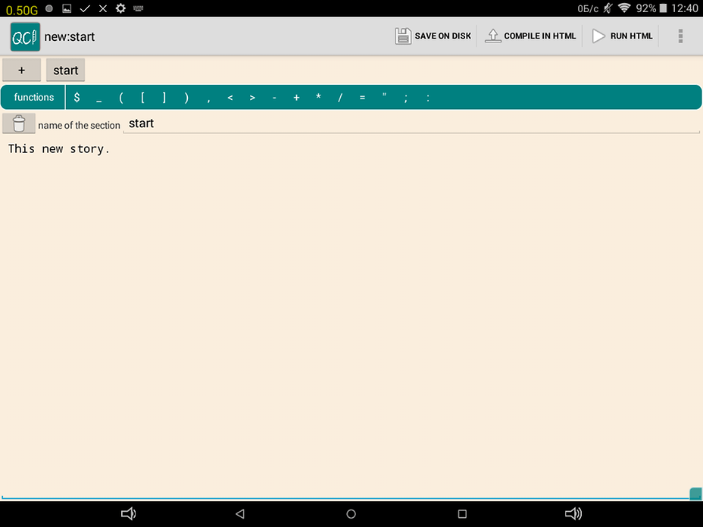Insert the greater-than symbol
This screenshot has height=527, width=703.
(x=252, y=97)
